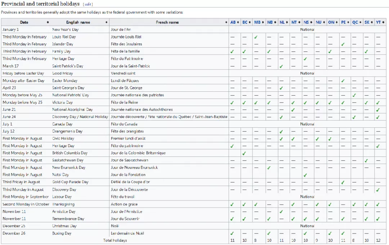
Task: Open the NT territory link
Action: (294, 22)
